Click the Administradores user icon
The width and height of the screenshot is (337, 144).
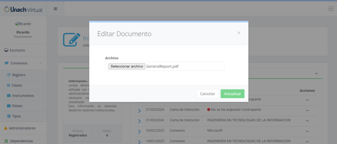(6, 128)
